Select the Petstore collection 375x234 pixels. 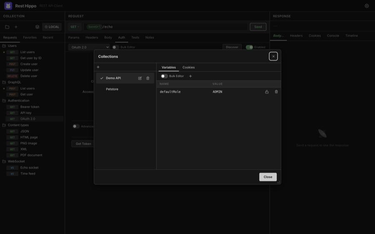125,89
